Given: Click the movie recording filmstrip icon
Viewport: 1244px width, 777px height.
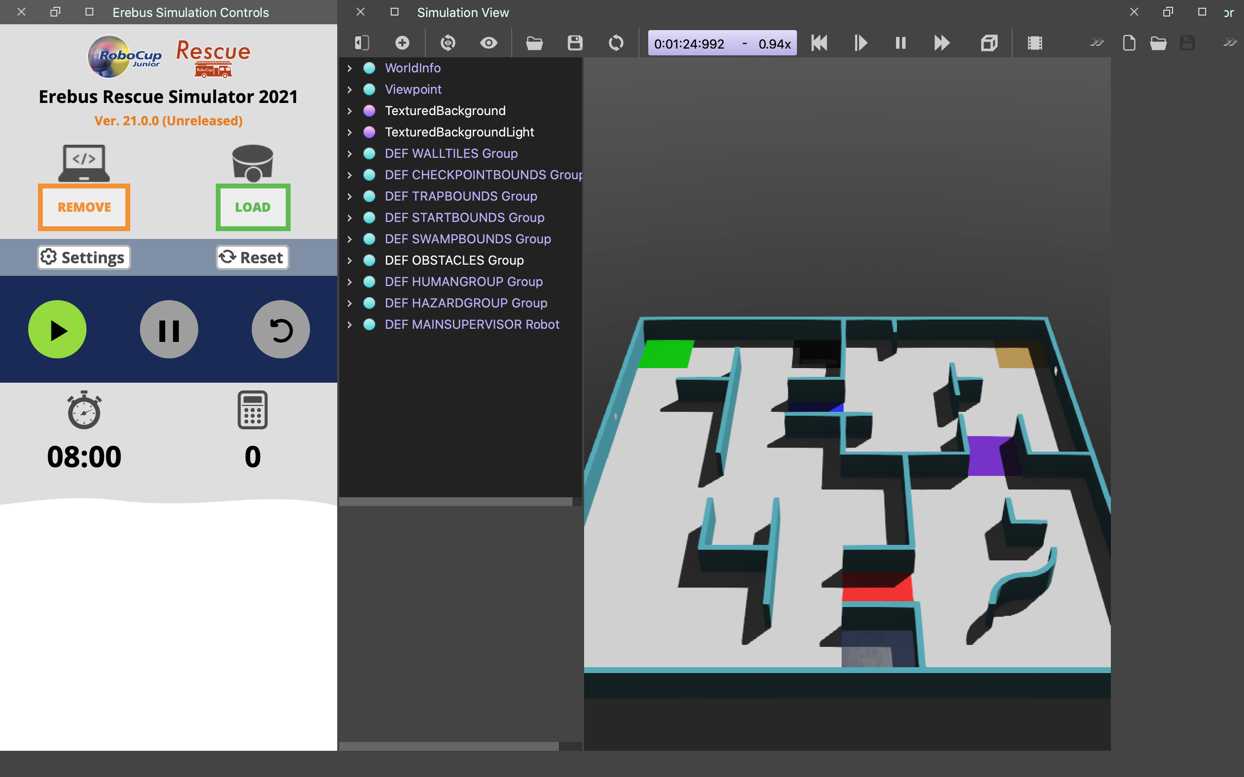Looking at the screenshot, I should click(x=1034, y=43).
